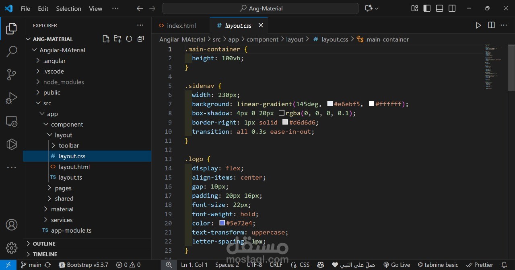Click the zoom magnifier in status bar
The width and height of the screenshot is (515, 270).
click(169, 265)
